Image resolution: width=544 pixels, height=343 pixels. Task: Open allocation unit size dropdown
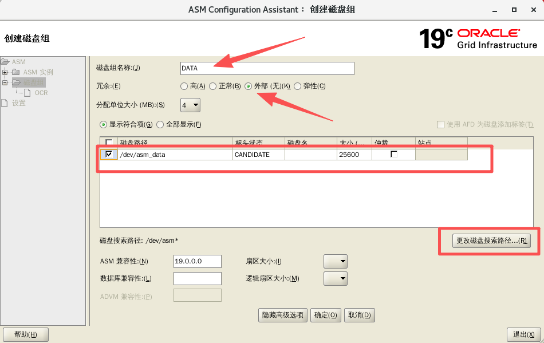(x=190, y=105)
